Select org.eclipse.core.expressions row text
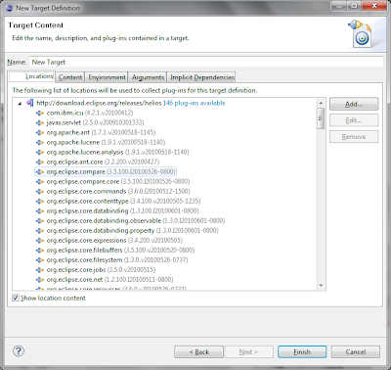Screen dimensions: 391x370 click(114, 240)
